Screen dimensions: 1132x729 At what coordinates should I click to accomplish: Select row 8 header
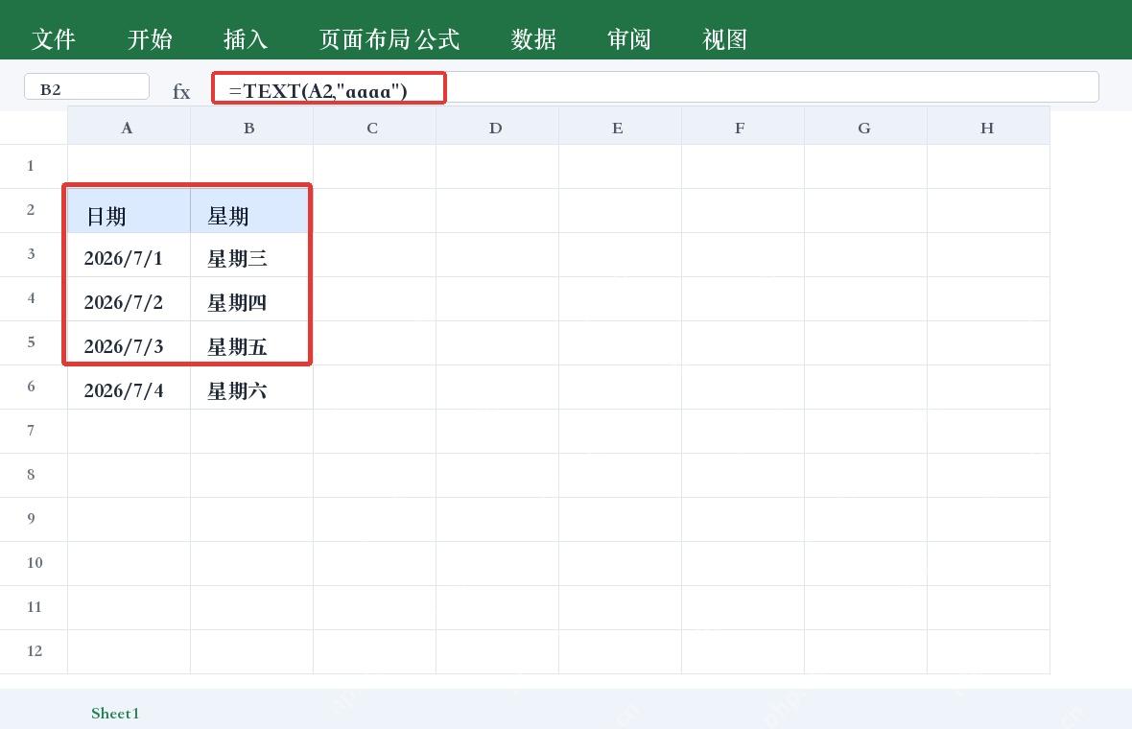[x=34, y=475]
